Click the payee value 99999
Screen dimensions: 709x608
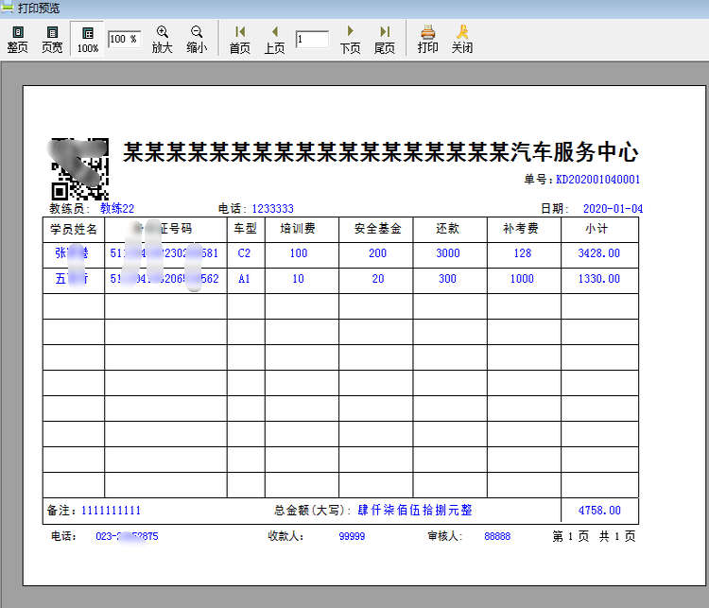pyautogui.click(x=352, y=536)
